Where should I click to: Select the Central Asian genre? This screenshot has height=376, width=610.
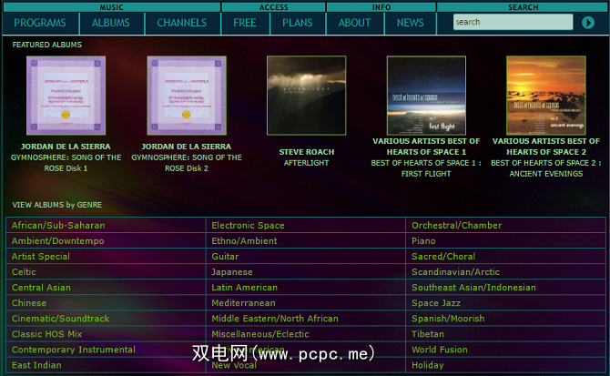[41, 288]
